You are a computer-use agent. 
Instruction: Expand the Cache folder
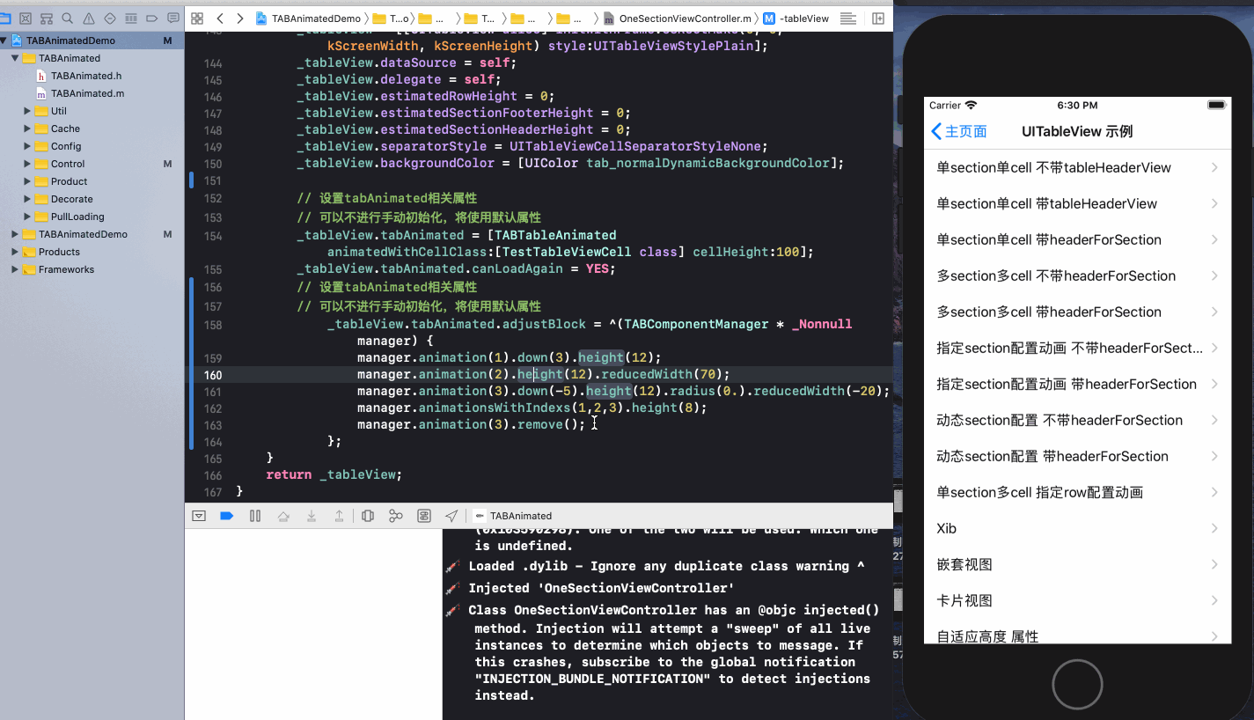(27, 129)
